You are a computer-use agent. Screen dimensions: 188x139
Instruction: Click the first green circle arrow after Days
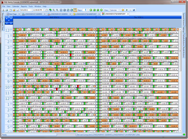pos(91,10)
